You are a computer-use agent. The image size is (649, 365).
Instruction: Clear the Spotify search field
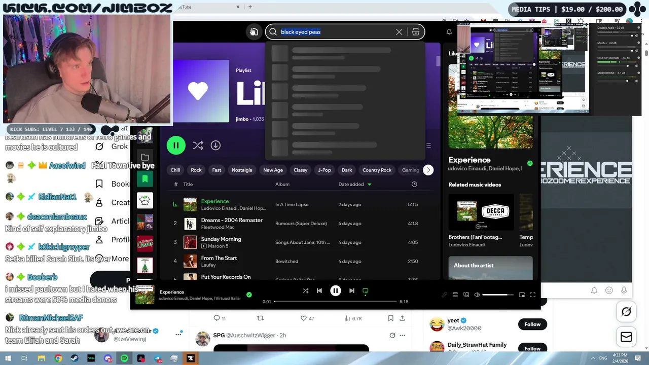pos(399,32)
